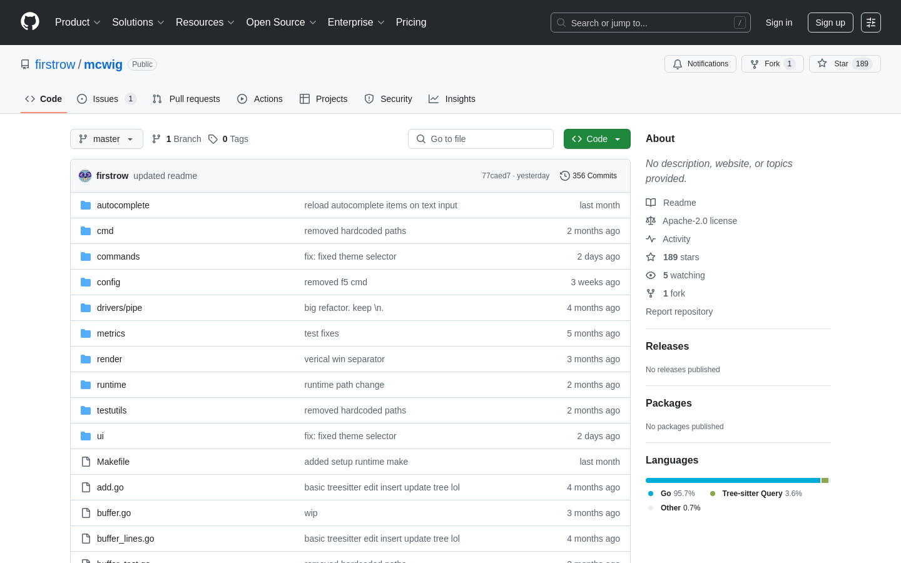901x563 pixels.
Task: Click the Makefile file icon
Action: click(86, 462)
